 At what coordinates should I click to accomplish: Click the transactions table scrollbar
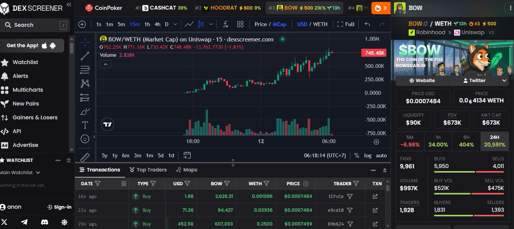388,188
